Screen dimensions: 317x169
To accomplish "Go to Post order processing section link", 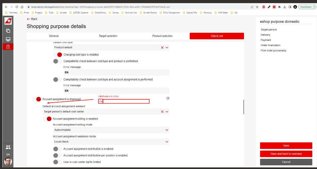I will click(273, 51).
